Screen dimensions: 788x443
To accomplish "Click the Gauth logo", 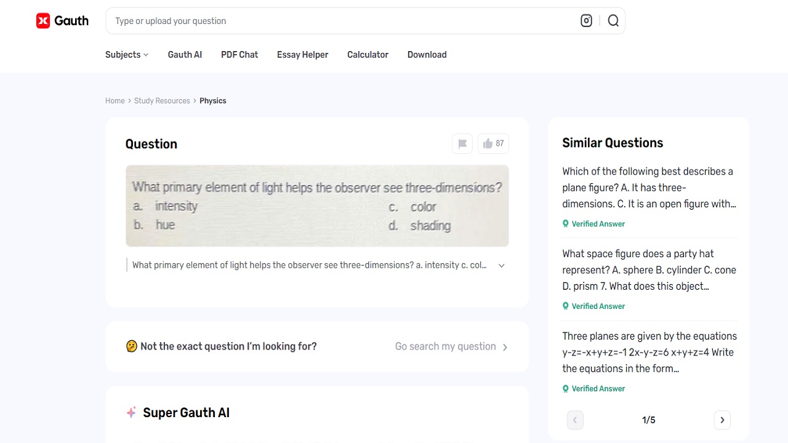I will point(62,20).
